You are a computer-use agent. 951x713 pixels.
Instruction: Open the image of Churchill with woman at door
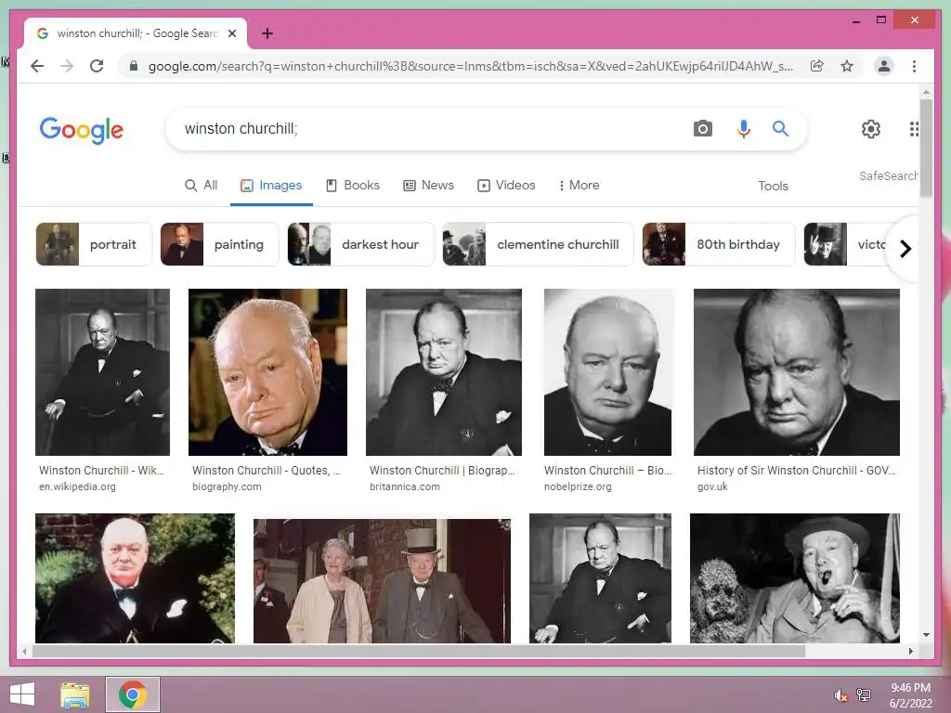tap(382, 580)
